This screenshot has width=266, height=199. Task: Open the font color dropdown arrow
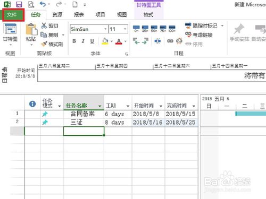click(126, 41)
